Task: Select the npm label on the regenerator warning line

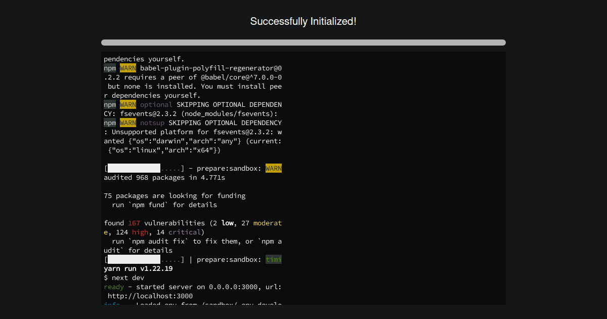Action: coord(109,68)
